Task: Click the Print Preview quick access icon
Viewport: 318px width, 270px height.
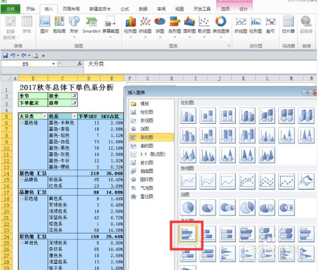Action: click(35, 55)
